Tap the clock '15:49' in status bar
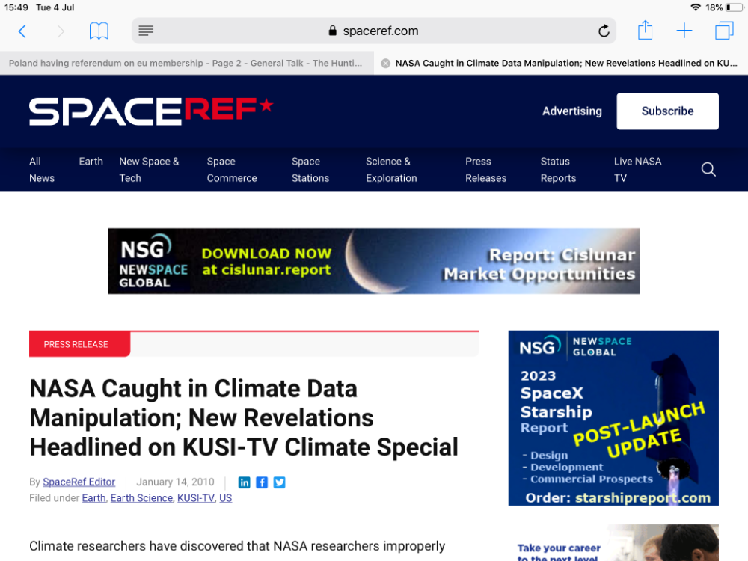Screen dimensions: 748x561 point(16,7)
